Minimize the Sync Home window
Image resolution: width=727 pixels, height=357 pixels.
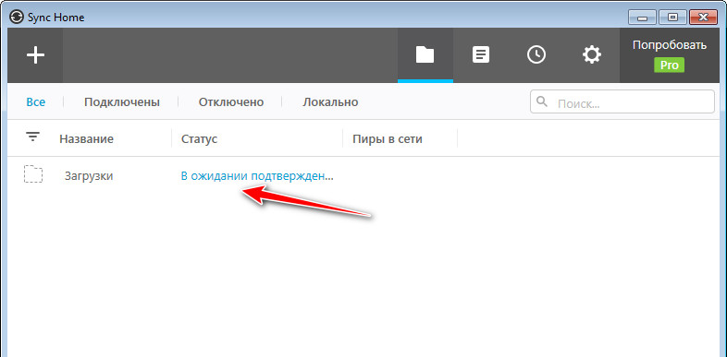point(643,18)
